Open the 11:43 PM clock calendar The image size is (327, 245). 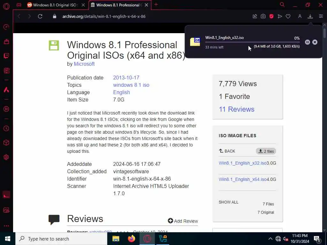coord(300,239)
